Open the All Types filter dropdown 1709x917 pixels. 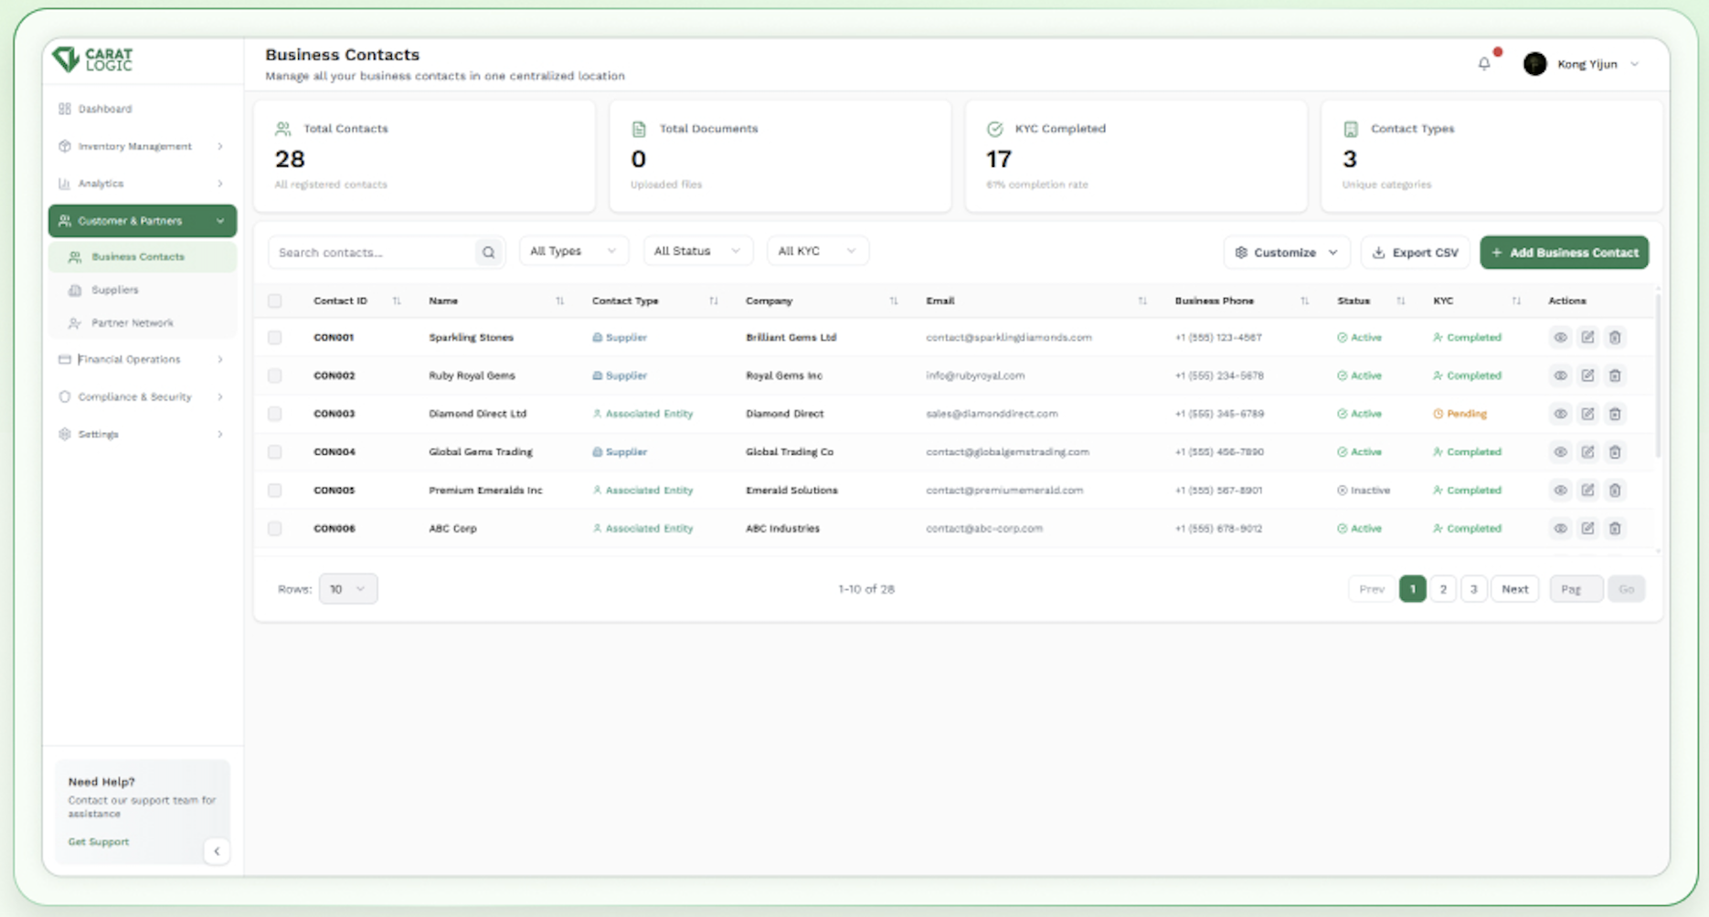point(573,251)
